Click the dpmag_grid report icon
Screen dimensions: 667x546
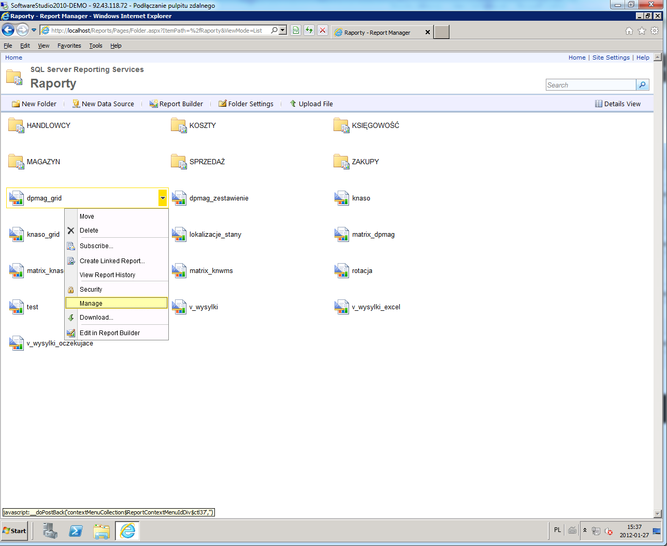point(17,198)
